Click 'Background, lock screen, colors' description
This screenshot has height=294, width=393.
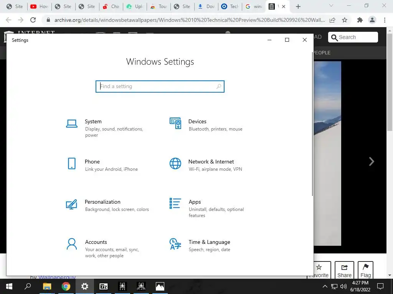click(x=117, y=209)
